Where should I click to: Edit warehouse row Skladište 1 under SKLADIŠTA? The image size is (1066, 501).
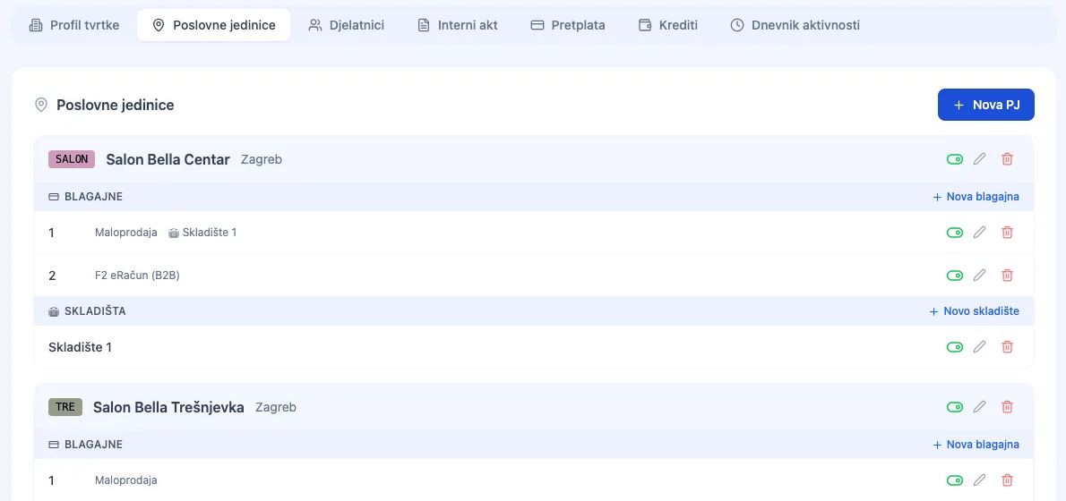pos(979,347)
